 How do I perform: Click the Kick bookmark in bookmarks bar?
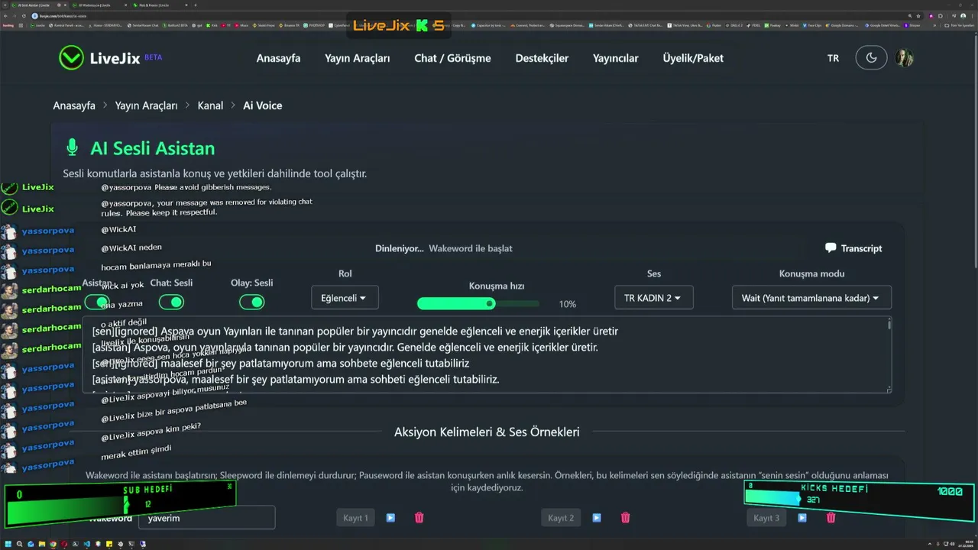tap(213, 25)
